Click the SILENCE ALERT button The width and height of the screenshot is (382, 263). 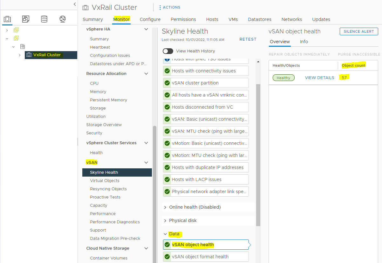(358, 31)
